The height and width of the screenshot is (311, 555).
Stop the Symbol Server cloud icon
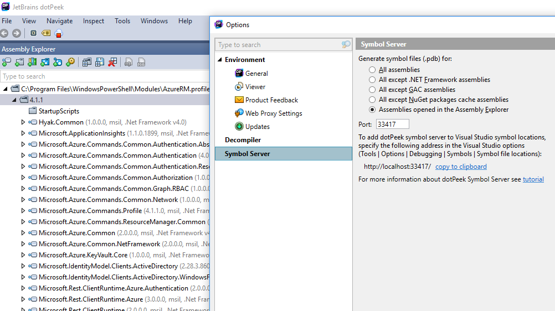tap(59, 33)
